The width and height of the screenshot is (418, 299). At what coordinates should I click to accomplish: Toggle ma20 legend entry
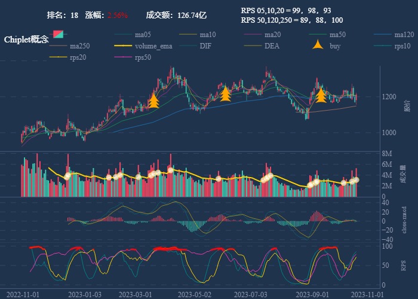point(273,35)
